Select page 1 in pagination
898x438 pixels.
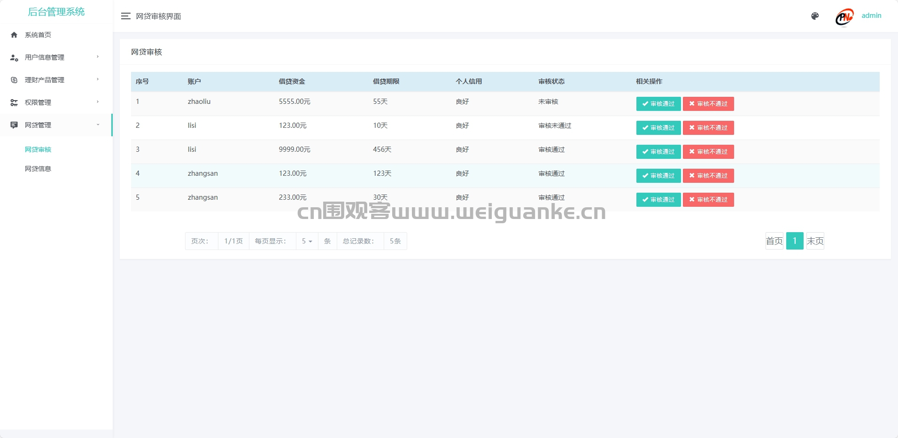[795, 241]
